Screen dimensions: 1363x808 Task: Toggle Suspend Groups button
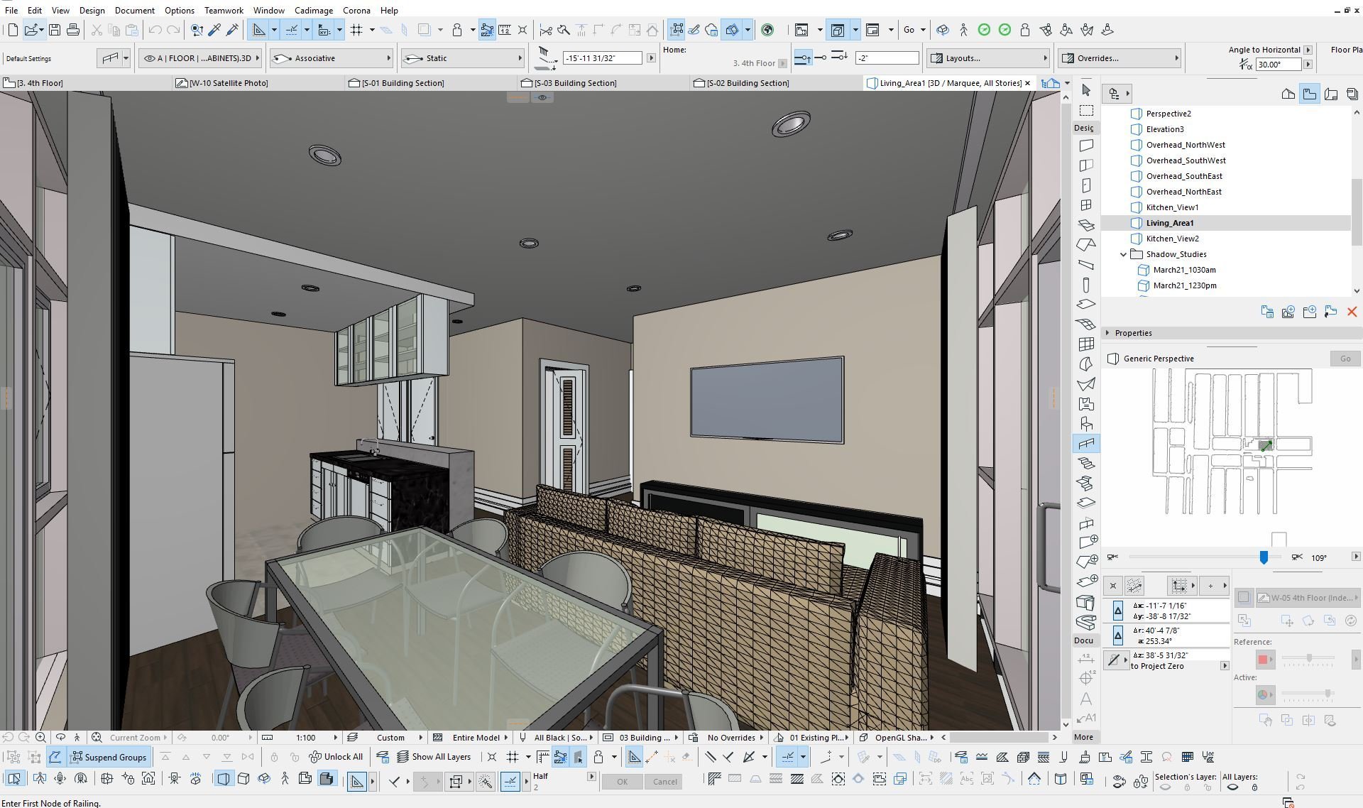point(109,757)
